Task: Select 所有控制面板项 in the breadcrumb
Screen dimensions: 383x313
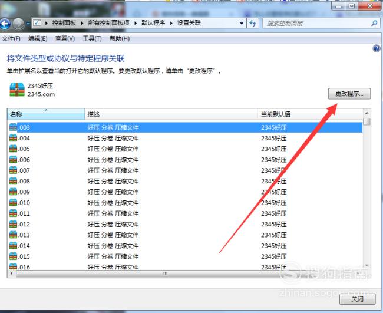Action: click(x=108, y=23)
